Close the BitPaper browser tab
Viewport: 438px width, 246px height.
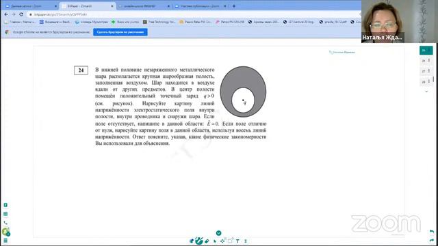[x=112, y=6]
